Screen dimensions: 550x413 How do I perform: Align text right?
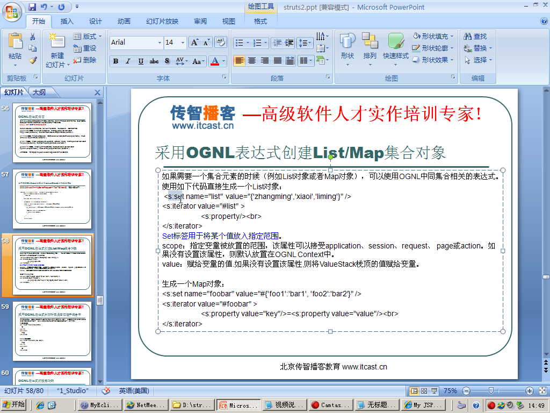[x=265, y=61]
